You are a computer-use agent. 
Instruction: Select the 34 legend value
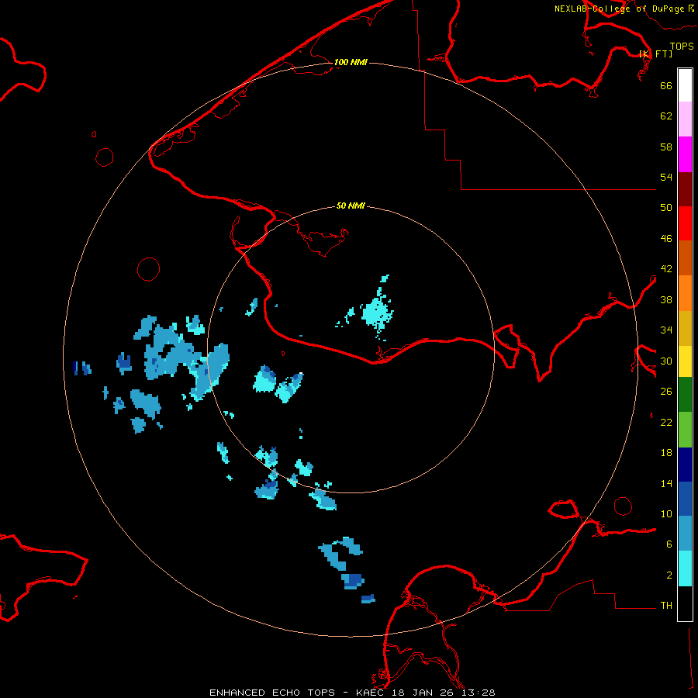pyautogui.click(x=666, y=330)
